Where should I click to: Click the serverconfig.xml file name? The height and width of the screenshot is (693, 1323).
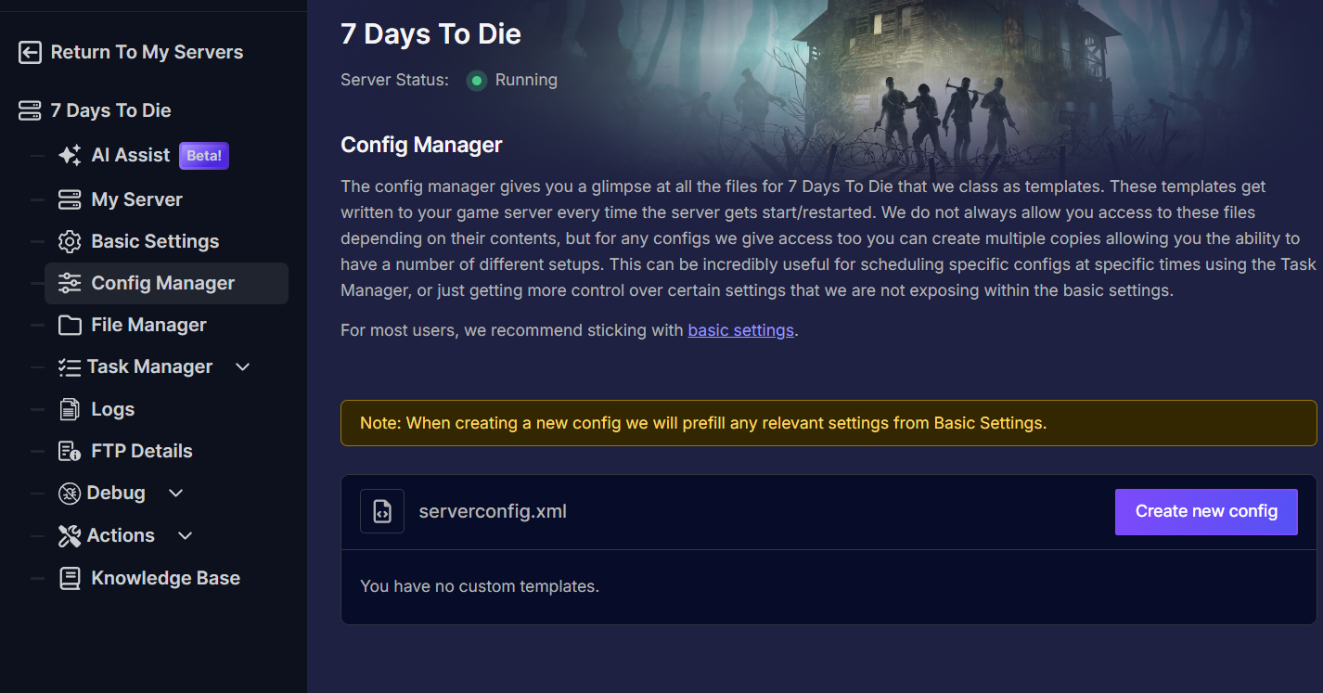tap(493, 511)
